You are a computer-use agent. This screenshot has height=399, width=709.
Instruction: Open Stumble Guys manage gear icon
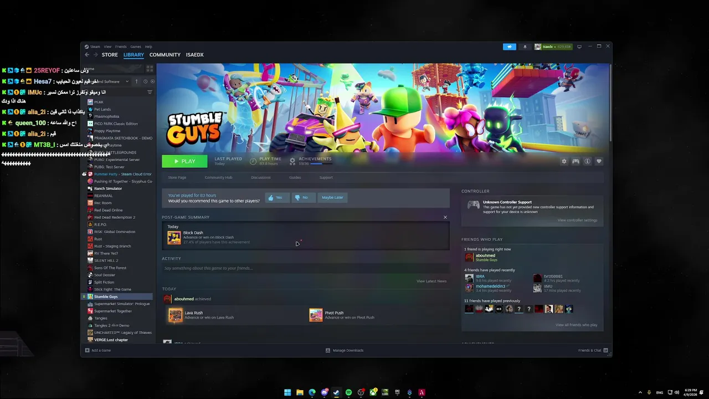click(x=564, y=161)
